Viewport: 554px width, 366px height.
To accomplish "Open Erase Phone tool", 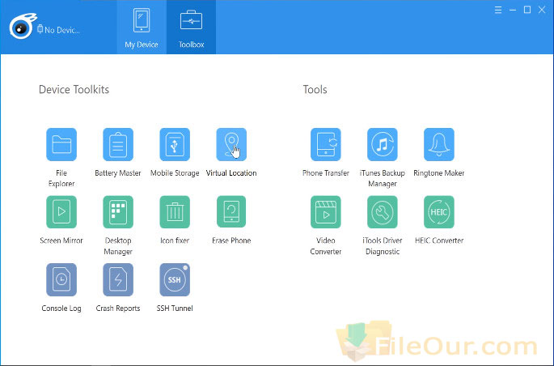I will coord(231,212).
